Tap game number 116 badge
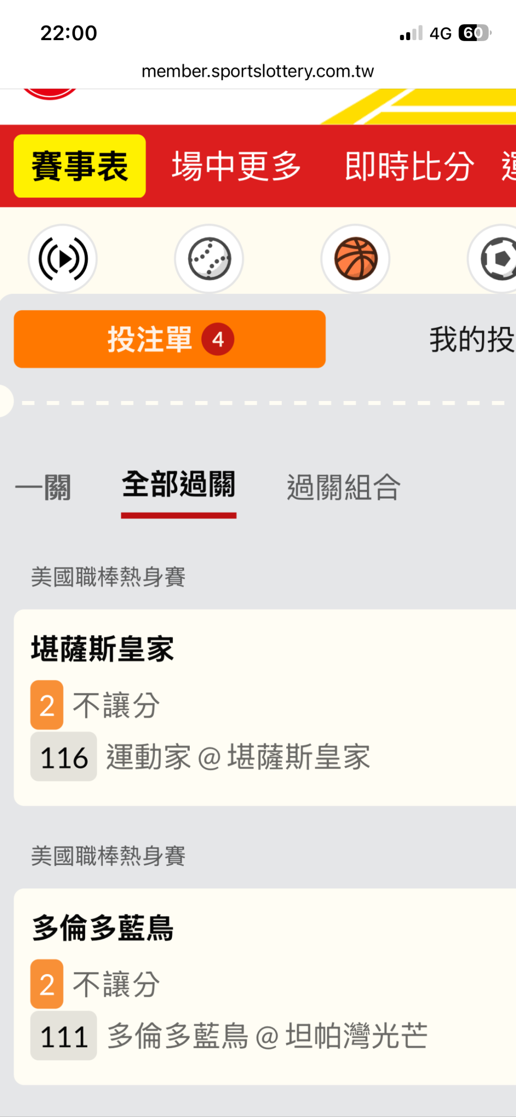Viewport: 516px width, 1117px height. point(64,757)
